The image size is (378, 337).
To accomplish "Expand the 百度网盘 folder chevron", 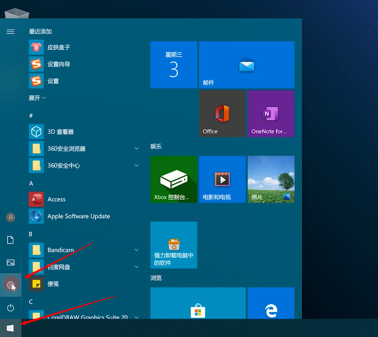I will tap(136, 266).
